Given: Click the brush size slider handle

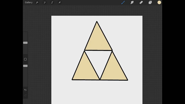Looking at the screenshot, I should [25, 43].
